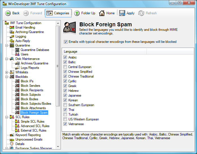Image resolution: width=197 pixels, height=154 pixels.
Task: Click the Advanced SCL Rules icon
Action: [17, 126]
